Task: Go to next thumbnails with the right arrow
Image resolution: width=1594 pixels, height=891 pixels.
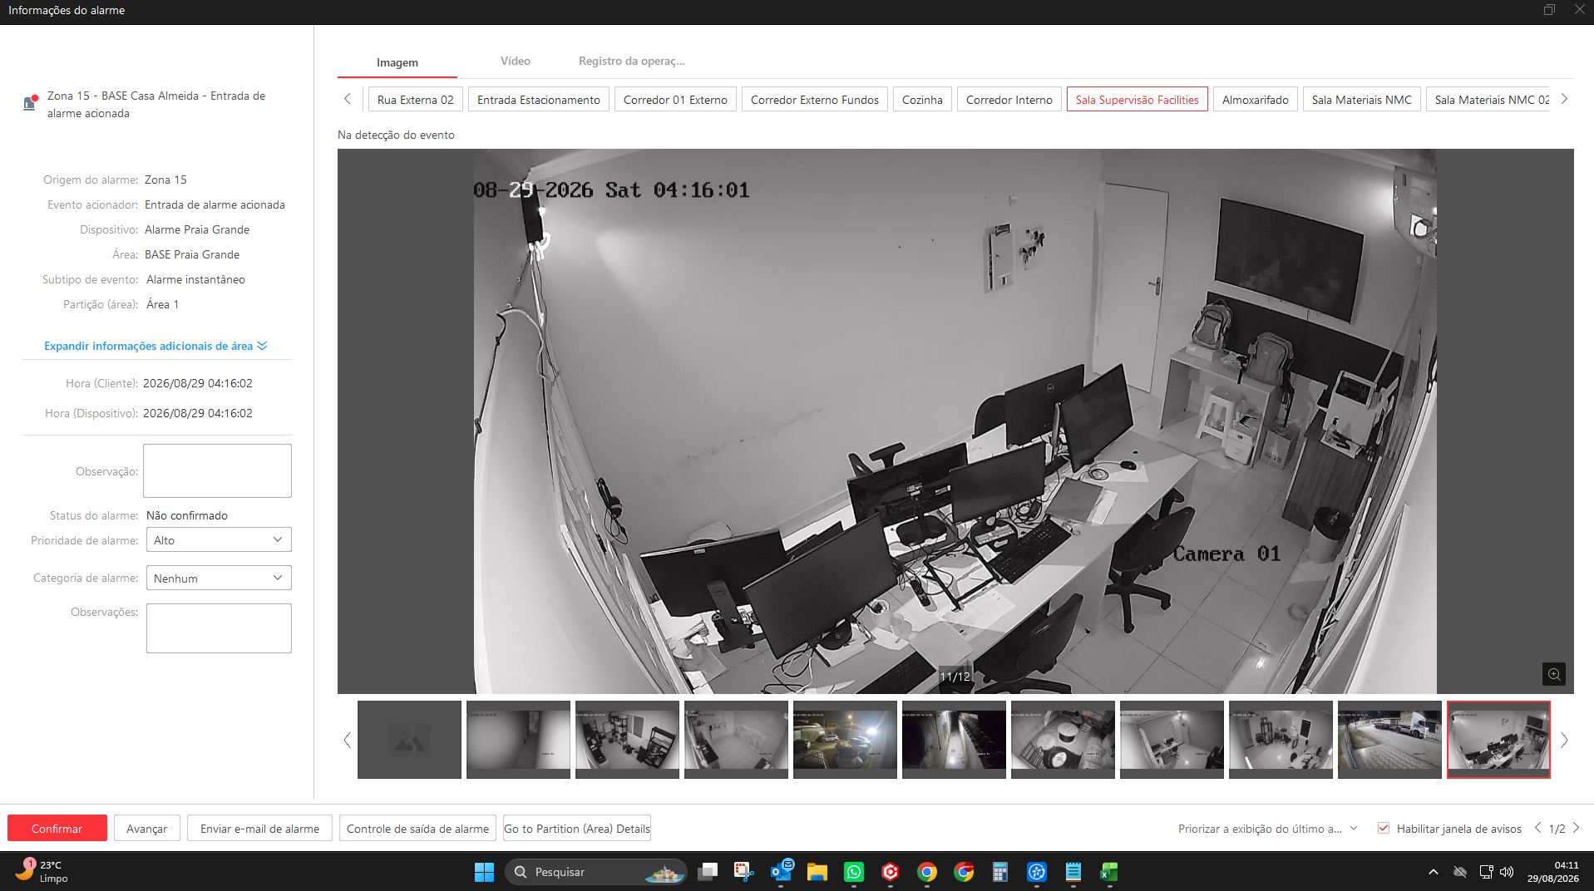Action: pyautogui.click(x=1564, y=740)
